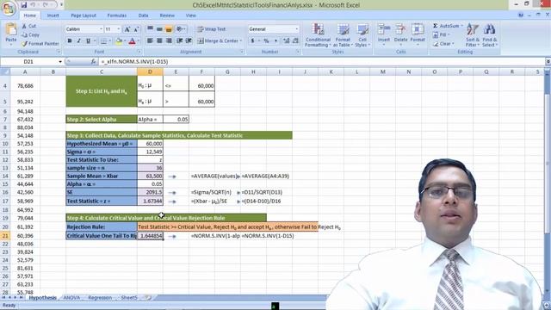Image resolution: width=551 pixels, height=310 pixels.
Task: Select Format Painter
Action: coord(40,44)
